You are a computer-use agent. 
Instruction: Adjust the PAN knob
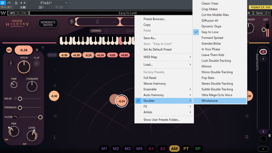(14, 131)
